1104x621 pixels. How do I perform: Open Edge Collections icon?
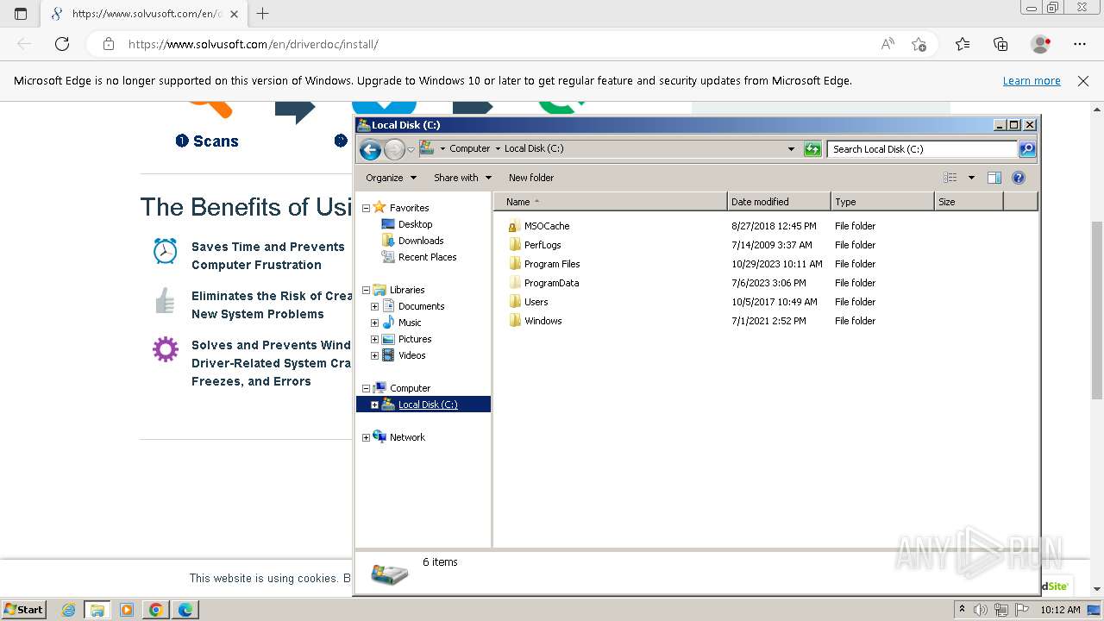point(1000,44)
